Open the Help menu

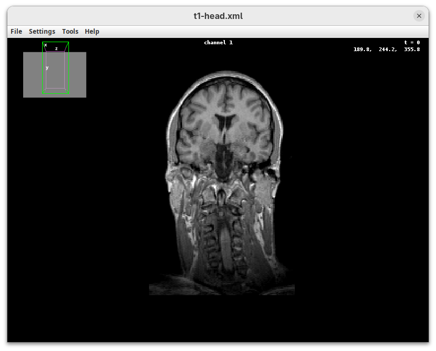pos(92,32)
